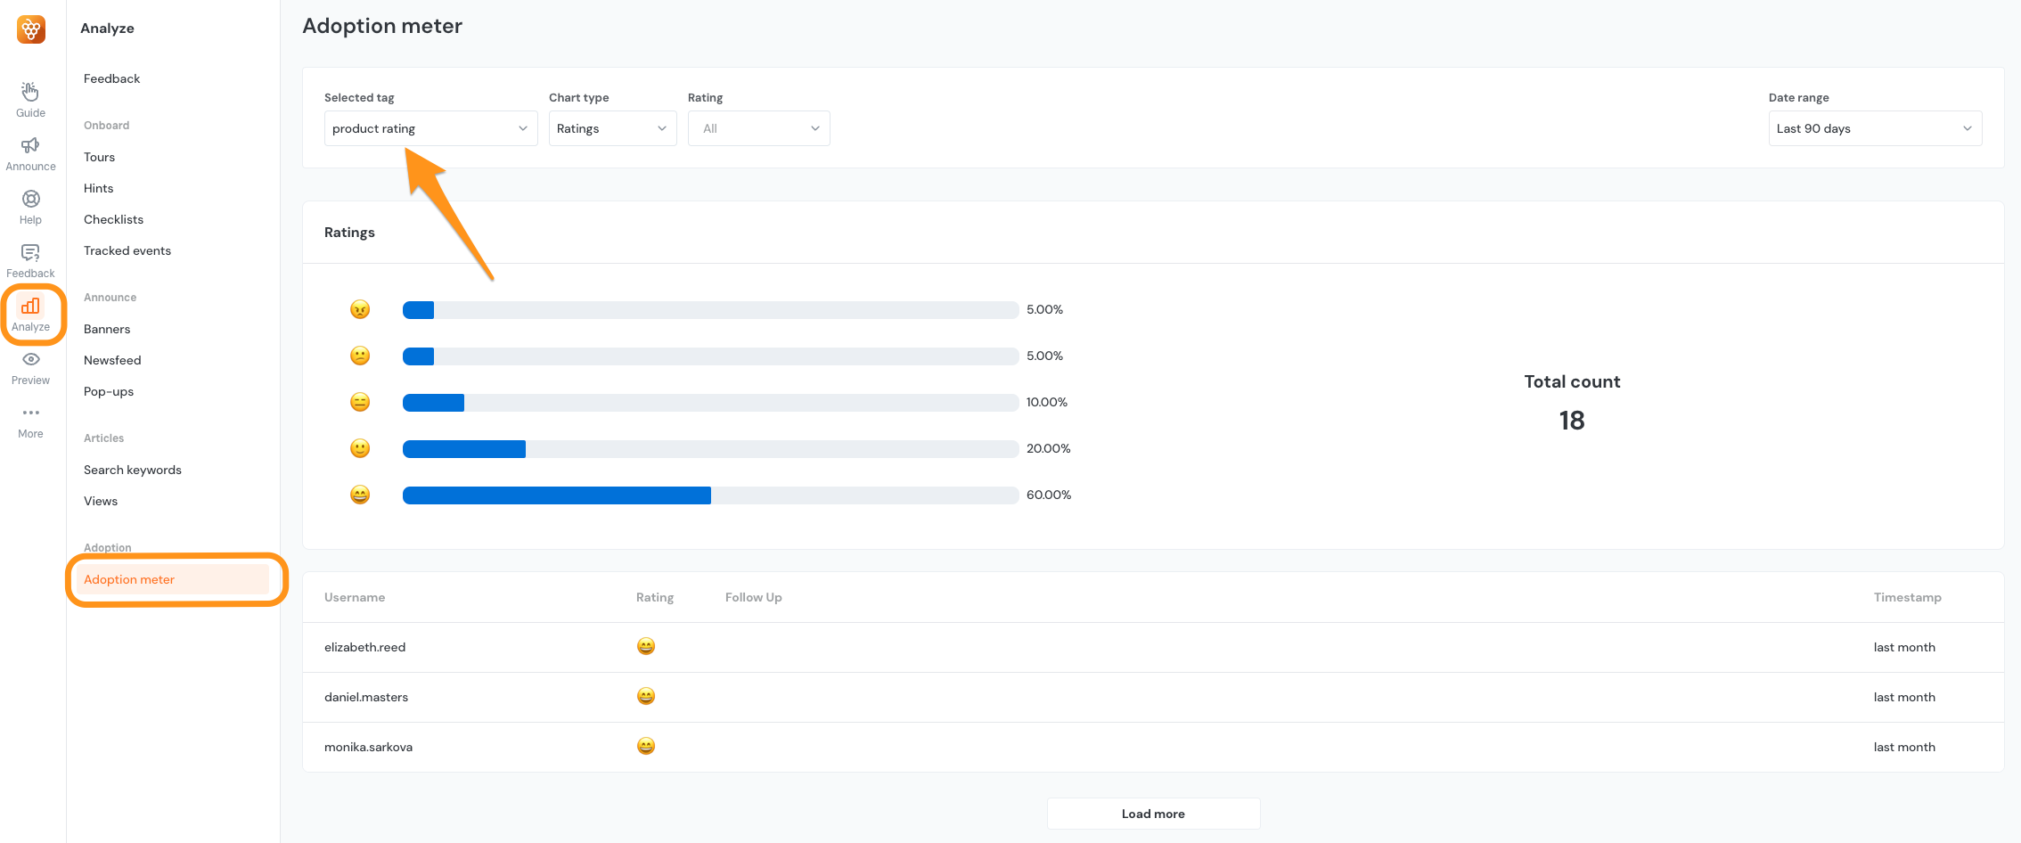This screenshot has width=2021, height=843.
Task: Click the 60% rating progress bar
Action: (556, 495)
